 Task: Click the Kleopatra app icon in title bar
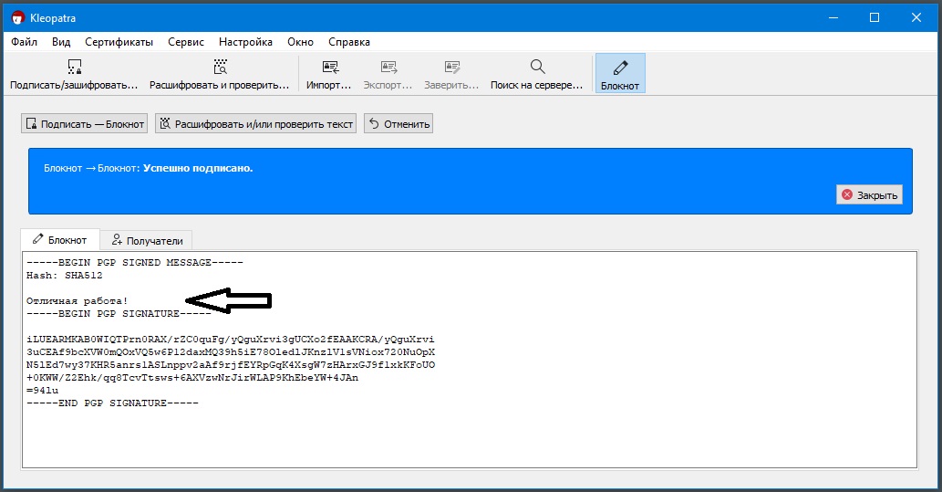coord(18,18)
